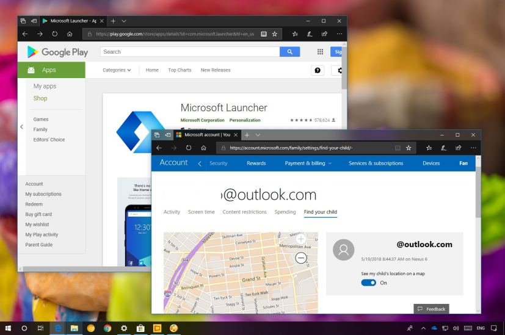Screen dimensions: 505x335
Task: Click Back arrow in Microsoft account window
Action: click(159, 148)
